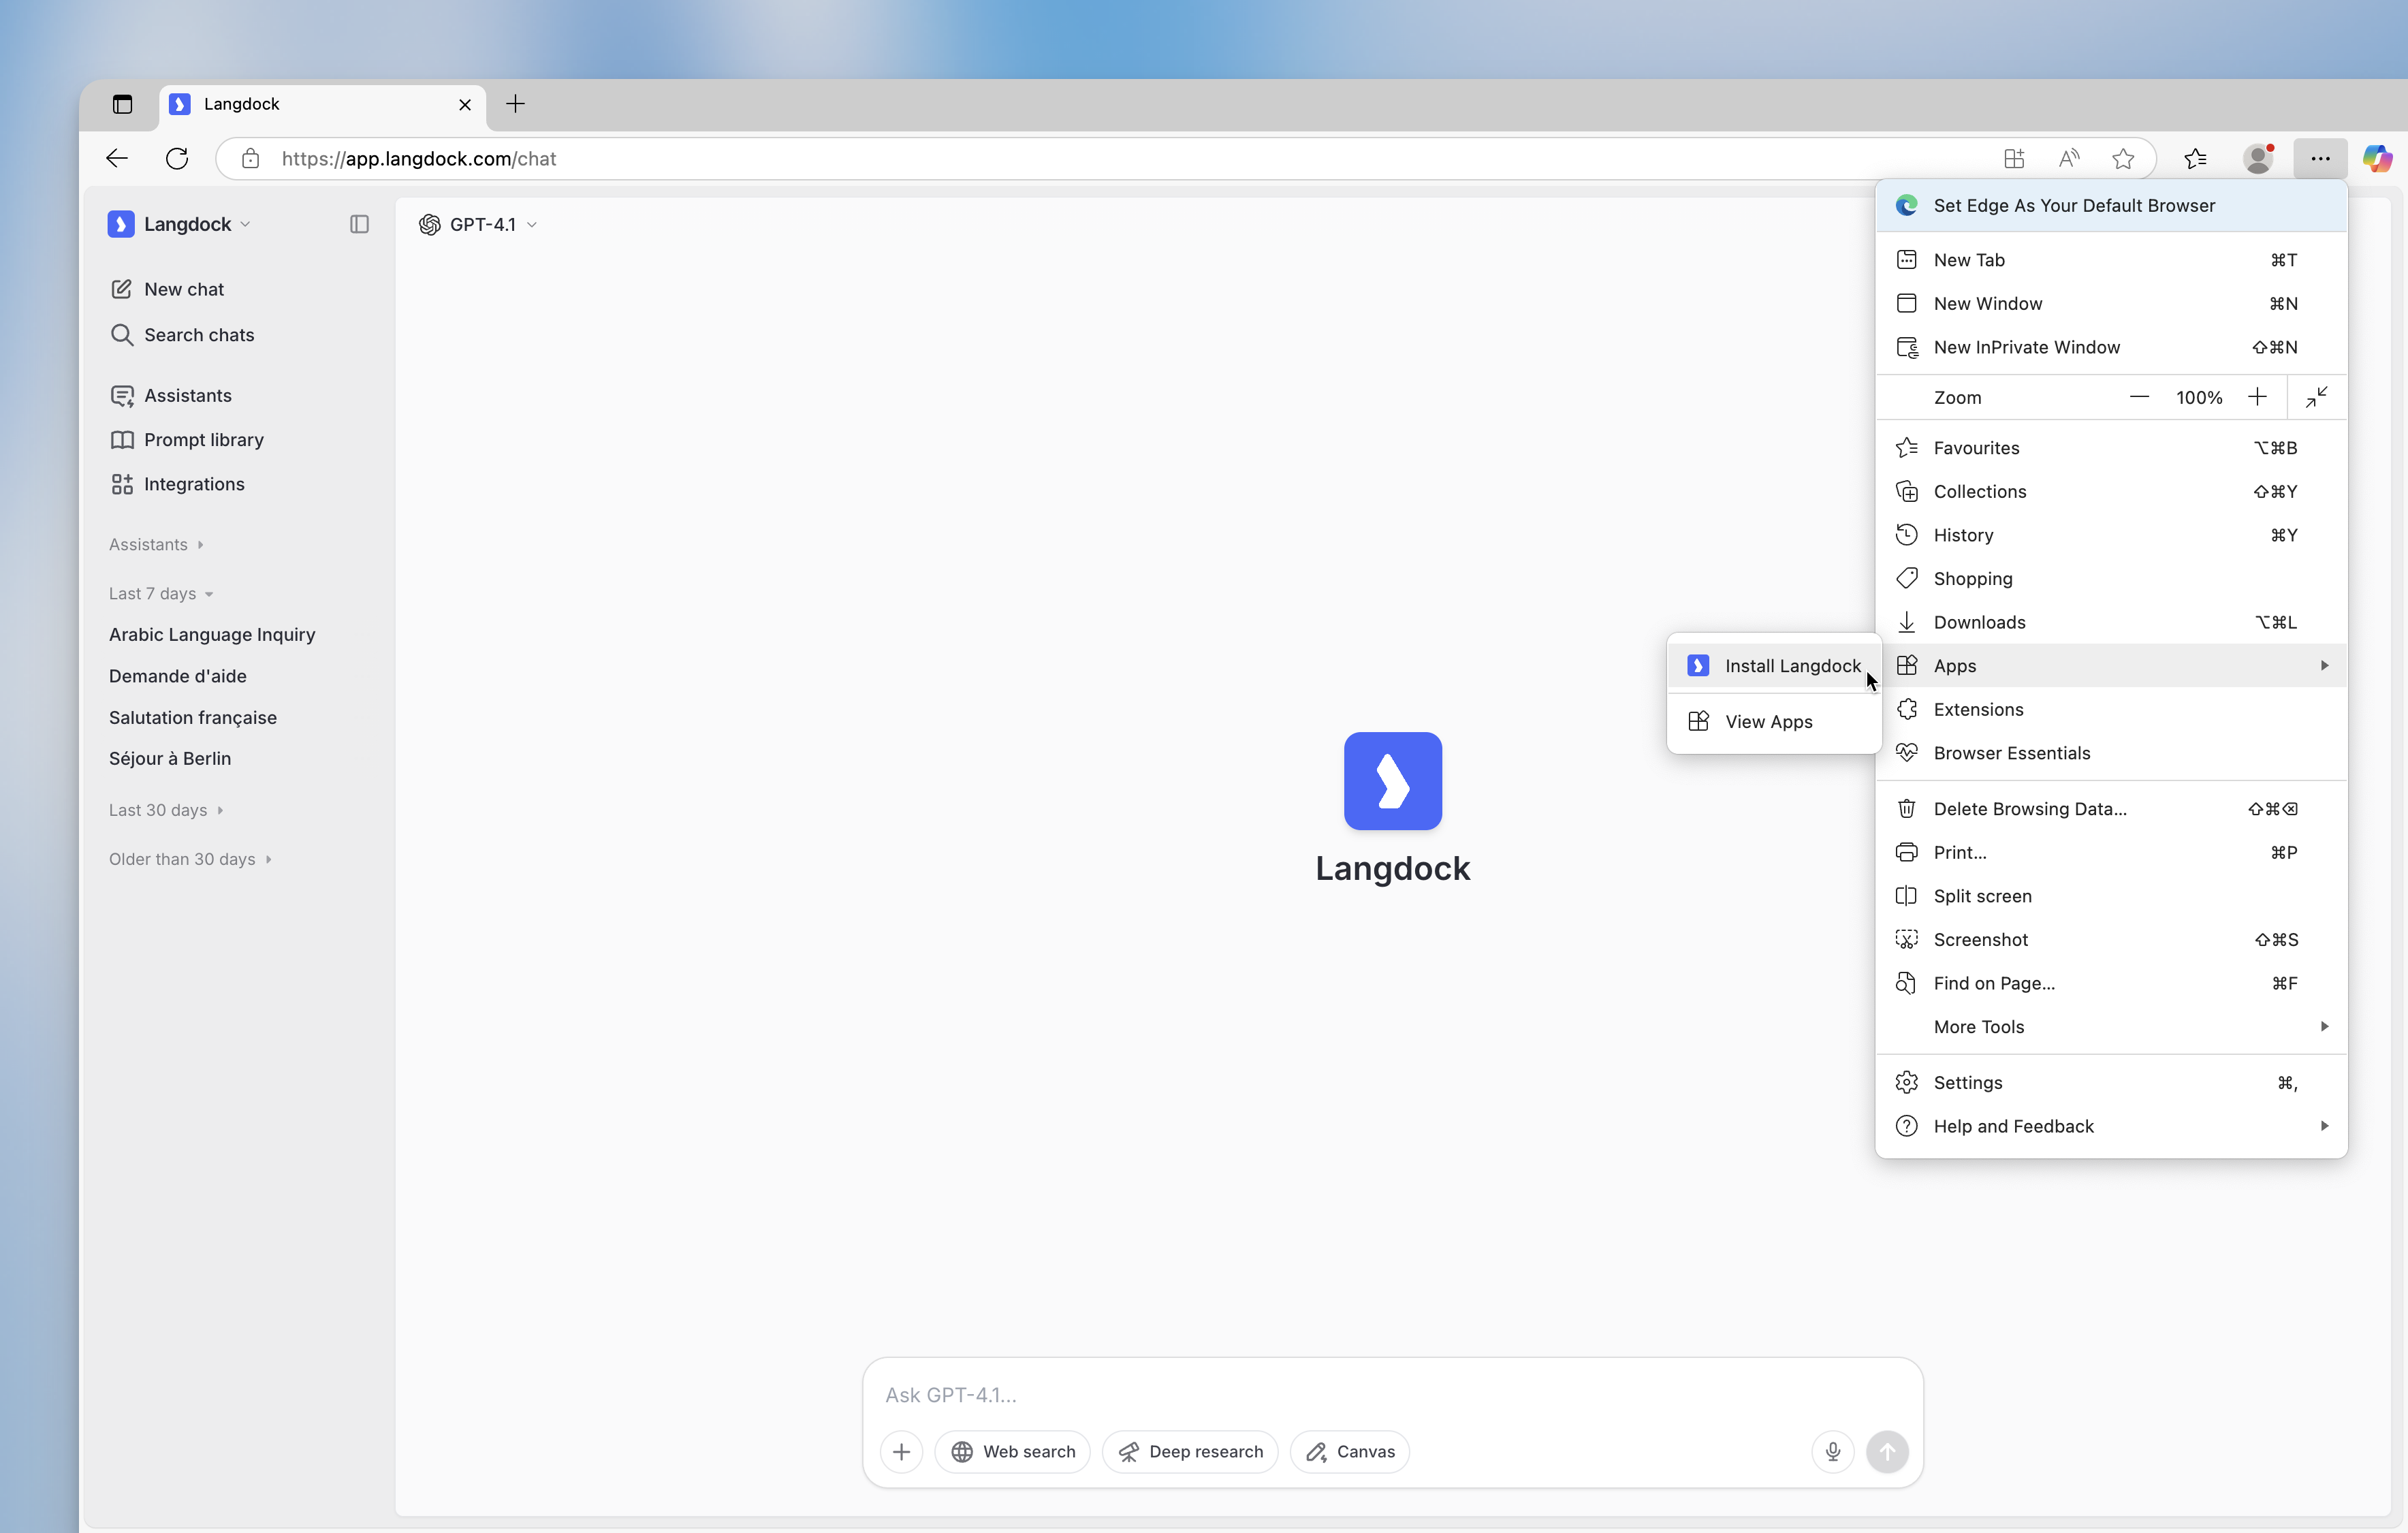Choose Extensions in the Edge menu

(1978, 709)
